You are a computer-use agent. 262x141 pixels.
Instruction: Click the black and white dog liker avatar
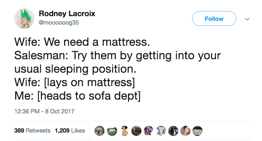pos(174,131)
